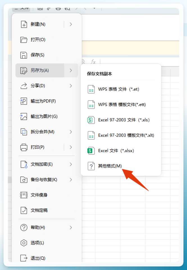187x270 pixels.
Task: Expand the 帮助(H) help submenu arrow
Action: point(71,227)
